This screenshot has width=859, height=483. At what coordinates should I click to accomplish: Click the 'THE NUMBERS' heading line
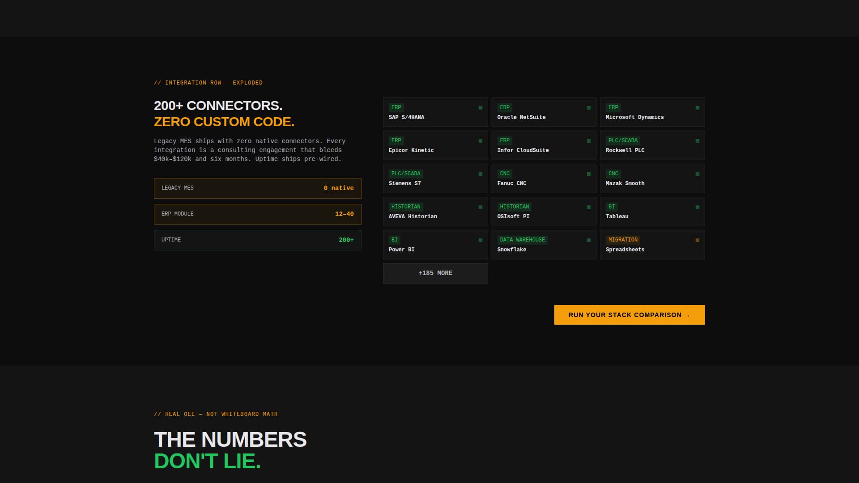[230, 440]
